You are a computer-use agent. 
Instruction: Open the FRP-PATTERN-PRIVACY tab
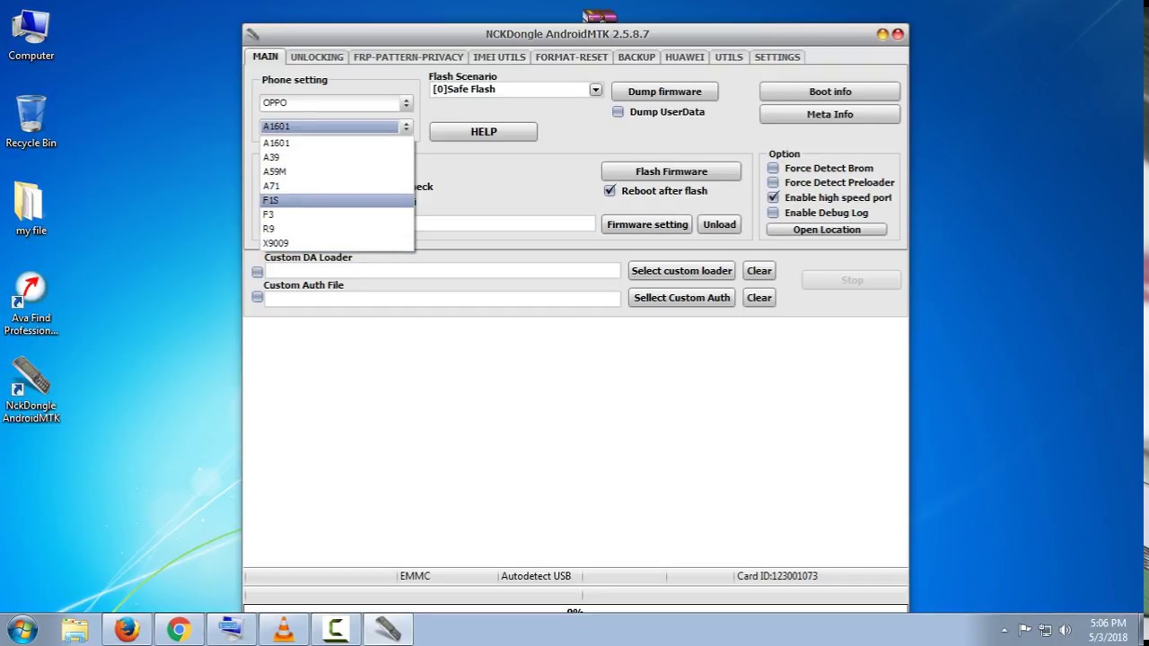tap(408, 57)
